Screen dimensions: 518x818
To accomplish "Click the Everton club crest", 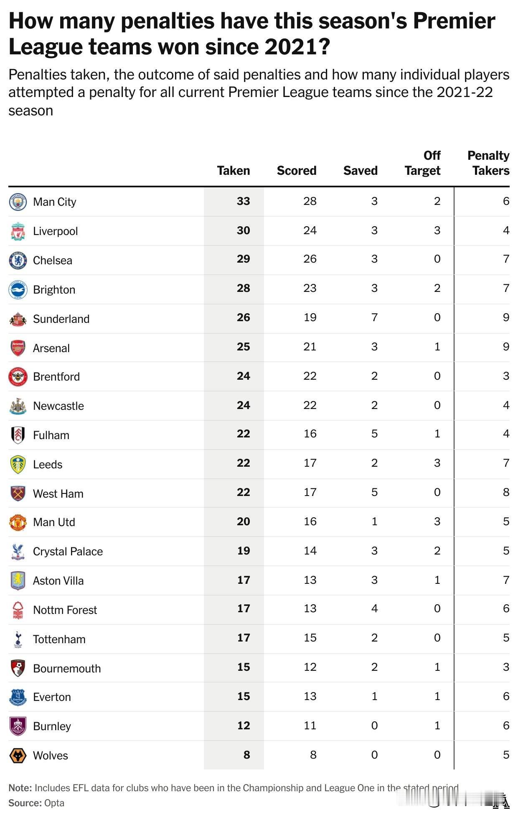I will click(x=18, y=697).
